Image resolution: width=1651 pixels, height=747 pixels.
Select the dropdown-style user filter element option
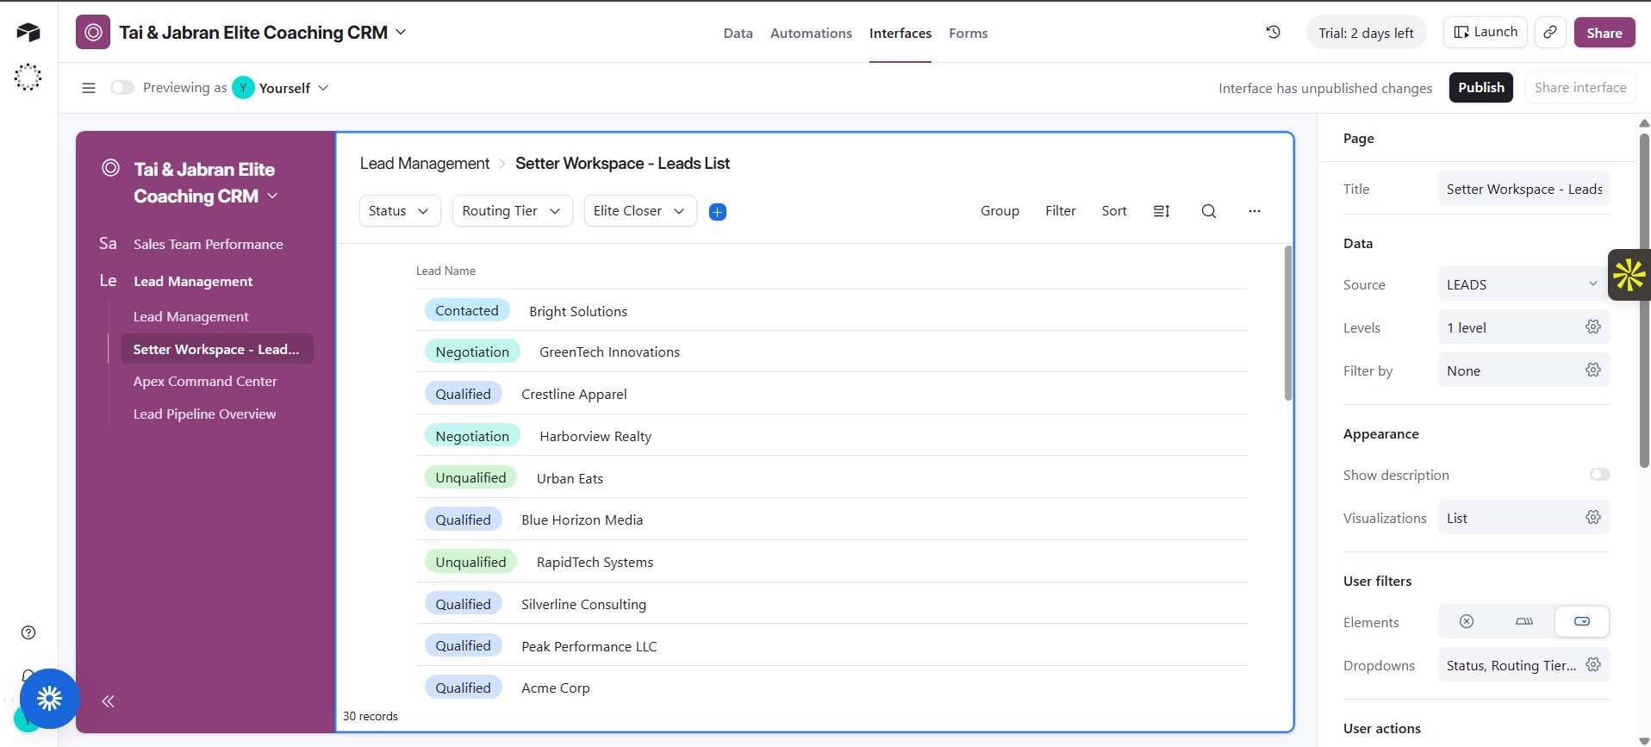pos(1581,621)
